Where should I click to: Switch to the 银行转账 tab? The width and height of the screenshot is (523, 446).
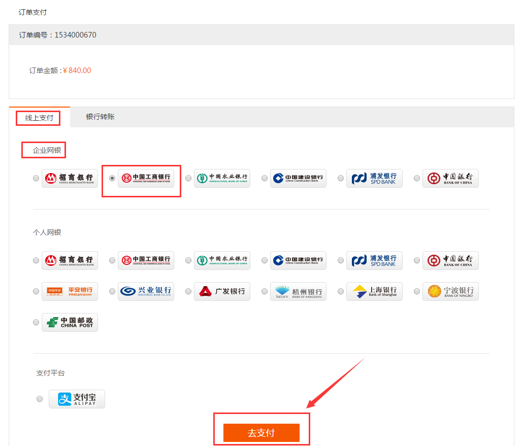coord(100,117)
